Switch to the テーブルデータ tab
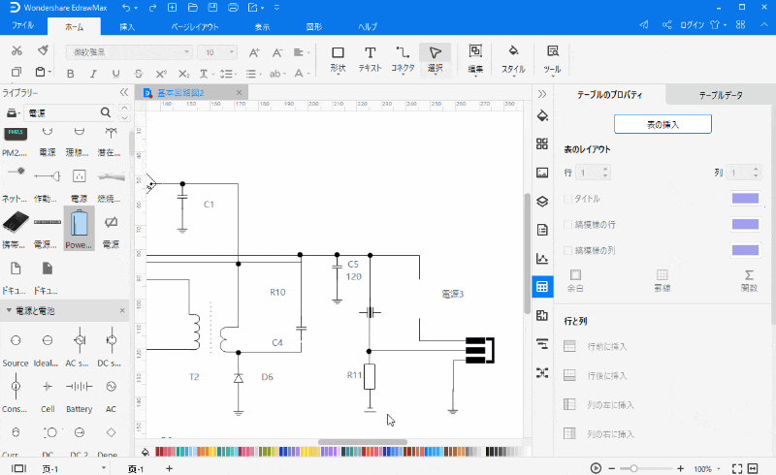Image resolution: width=776 pixels, height=475 pixels. click(x=721, y=95)
